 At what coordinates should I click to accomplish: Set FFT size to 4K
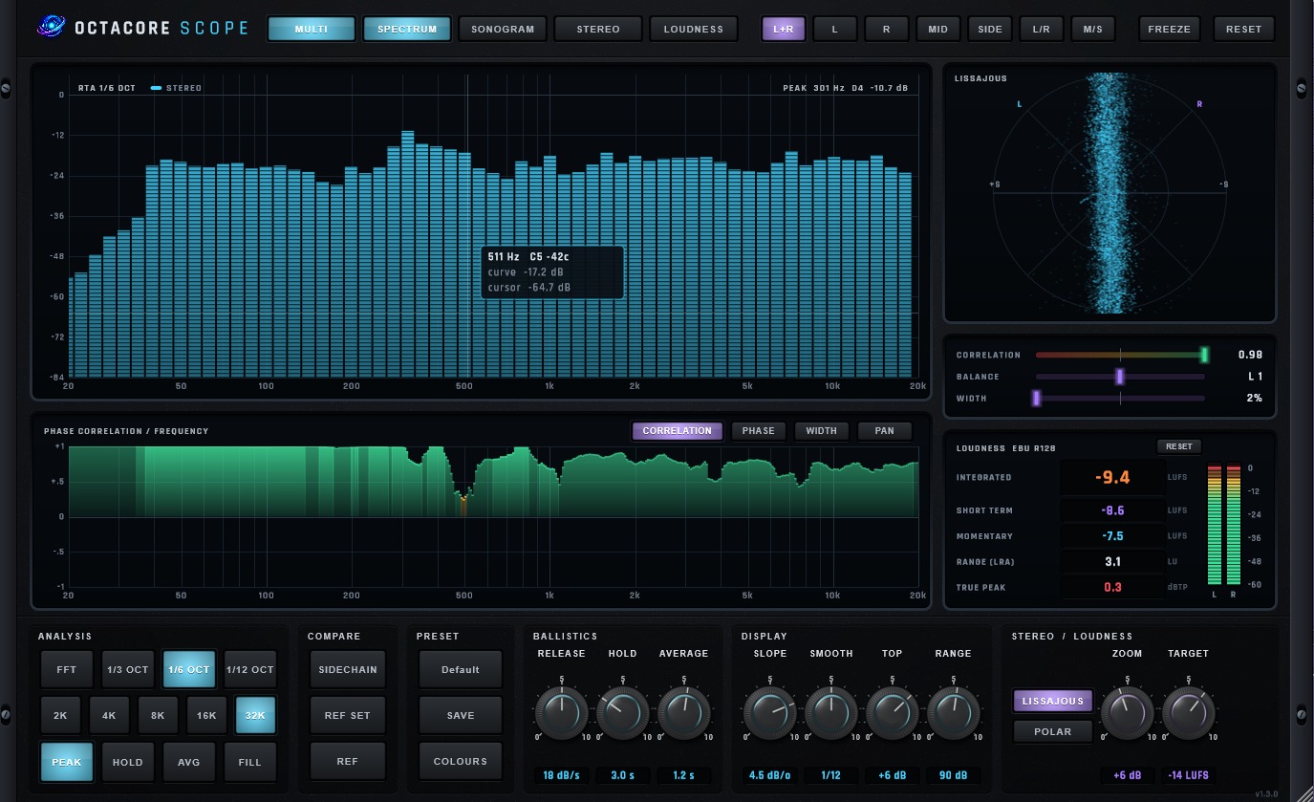(109, 715)
